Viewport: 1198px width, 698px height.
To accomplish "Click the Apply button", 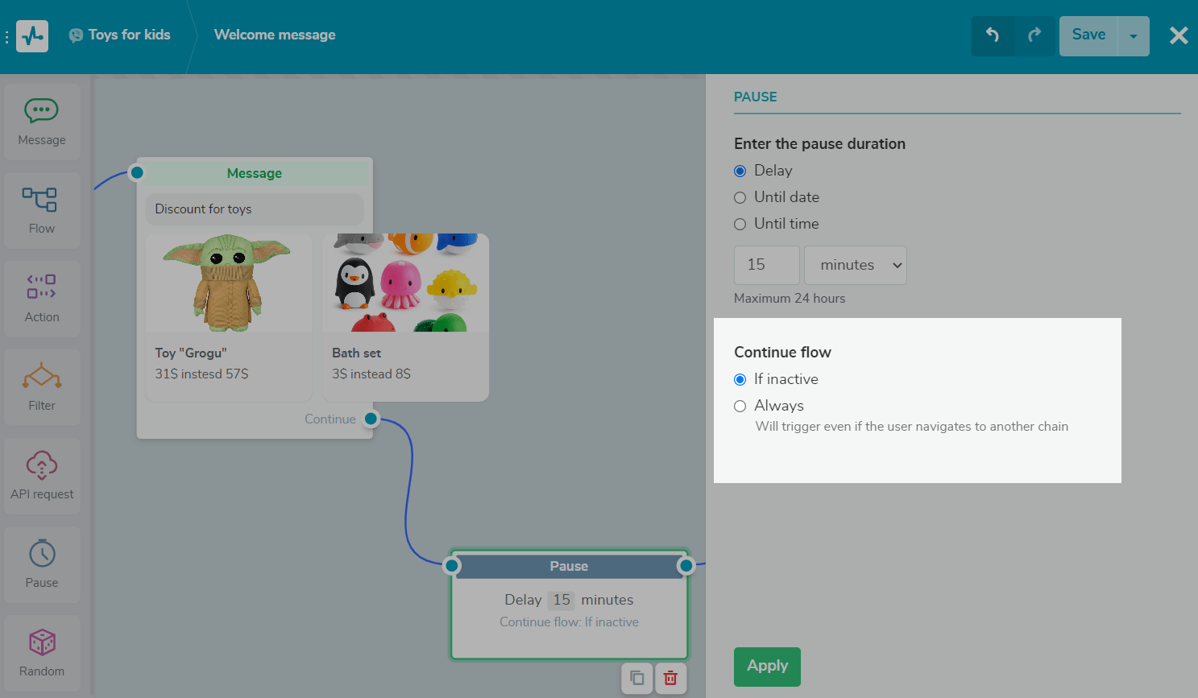I will coord(767,667).
